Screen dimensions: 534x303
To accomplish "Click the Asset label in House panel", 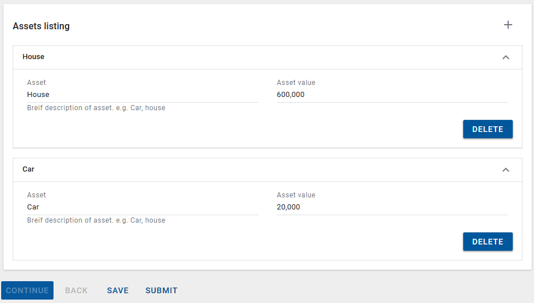I will (36, 83).
